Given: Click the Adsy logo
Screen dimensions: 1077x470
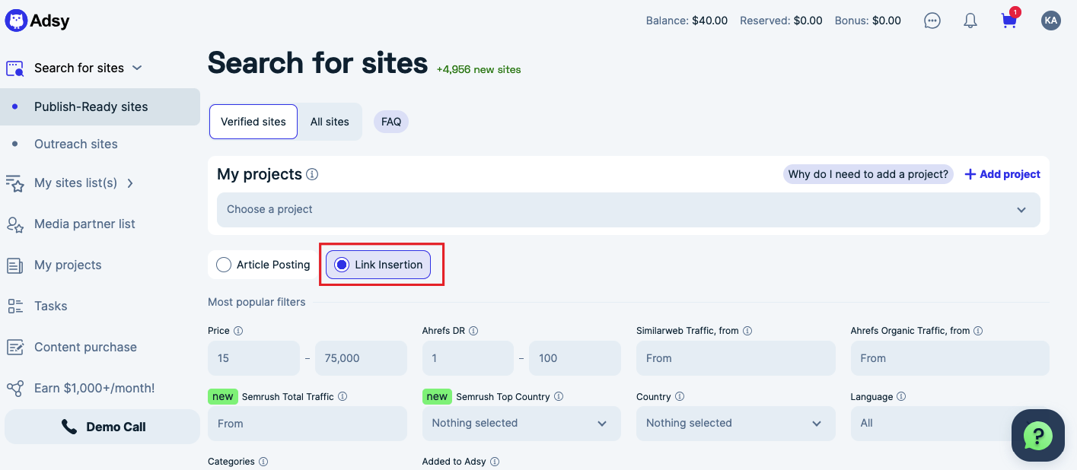Looking at the screenshot, I should coord(37,21).
